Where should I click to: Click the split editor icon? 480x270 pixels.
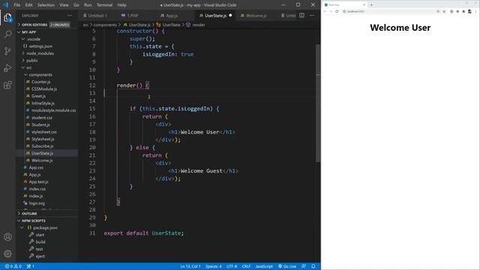301,15
